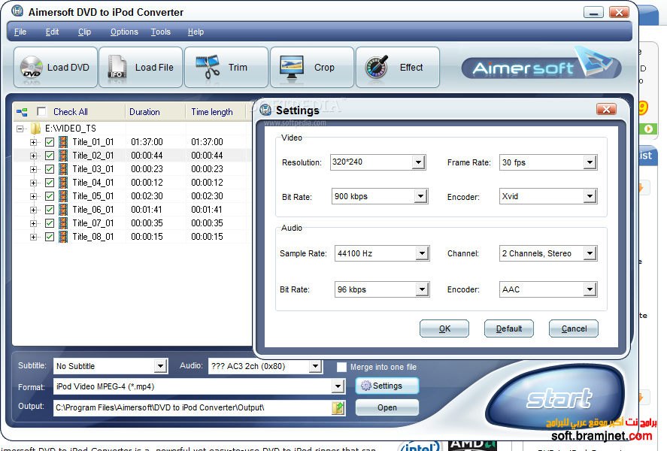Click the film icon for Title_06_01
Viewport: 667px width, 451px height.
(63, 210)
